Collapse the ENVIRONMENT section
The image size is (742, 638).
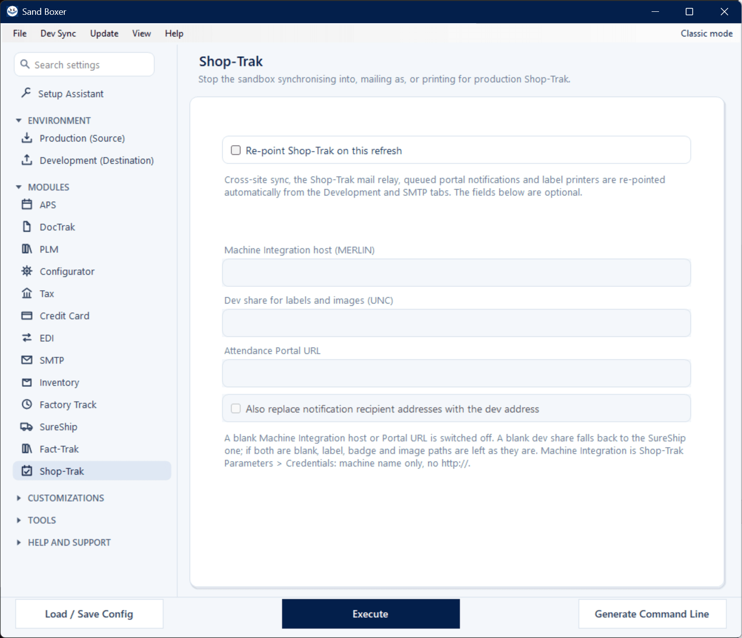[x=19, y=120]
